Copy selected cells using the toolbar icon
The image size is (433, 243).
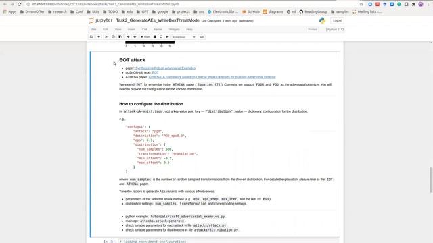[113, 37]
